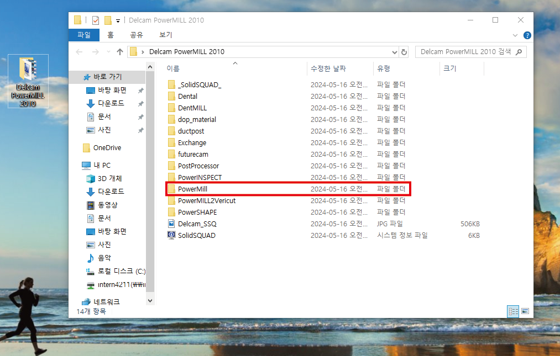Open pinned 사진 under 바로 가기
The height and width of the screenshot is (356, 560).
[104, 130]
